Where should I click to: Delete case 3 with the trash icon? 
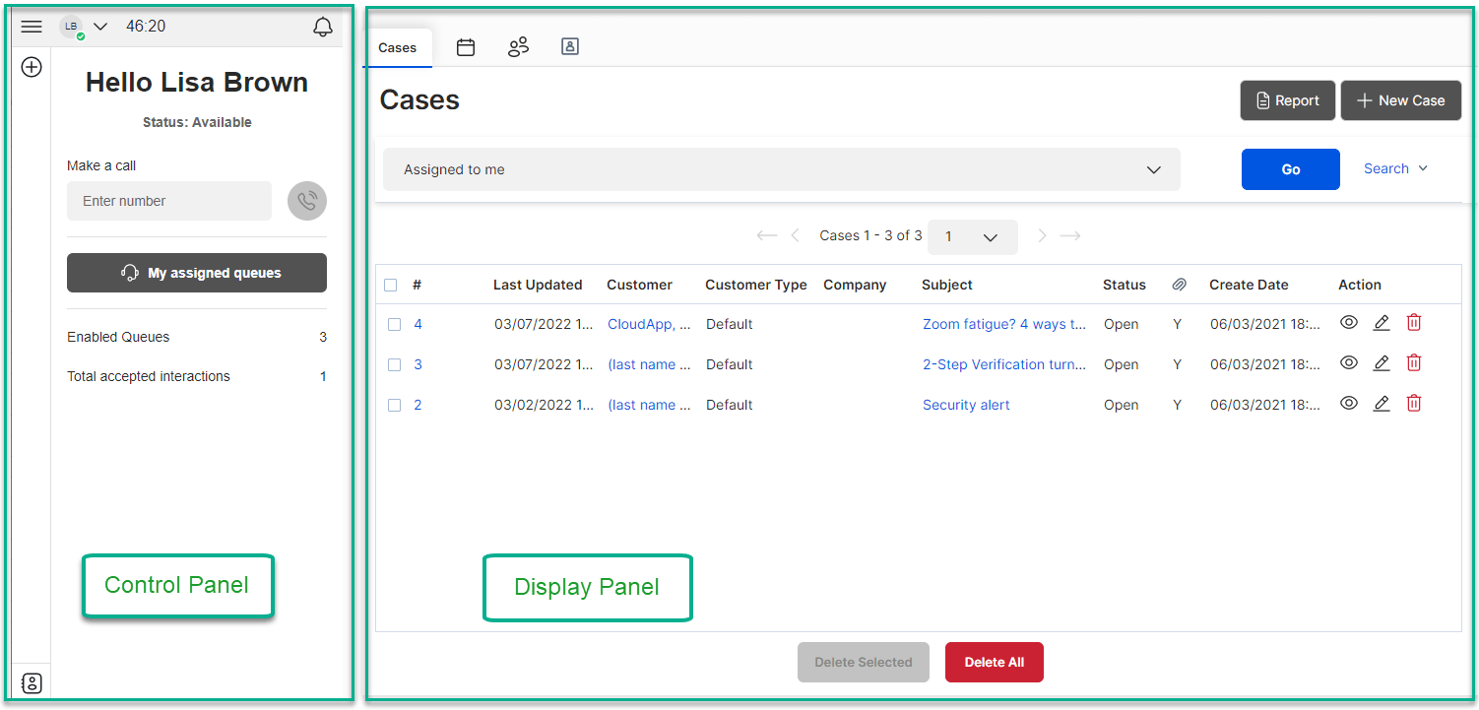click(1414, 362)
